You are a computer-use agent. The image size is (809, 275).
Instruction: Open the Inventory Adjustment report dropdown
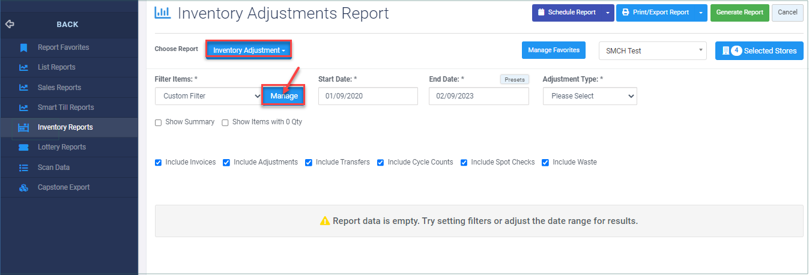point(249,50)
